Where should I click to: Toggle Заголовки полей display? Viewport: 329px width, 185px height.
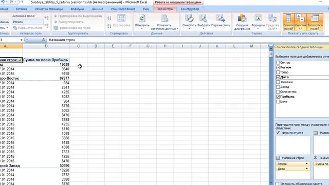pyautogui.click(x=315, y=22)
